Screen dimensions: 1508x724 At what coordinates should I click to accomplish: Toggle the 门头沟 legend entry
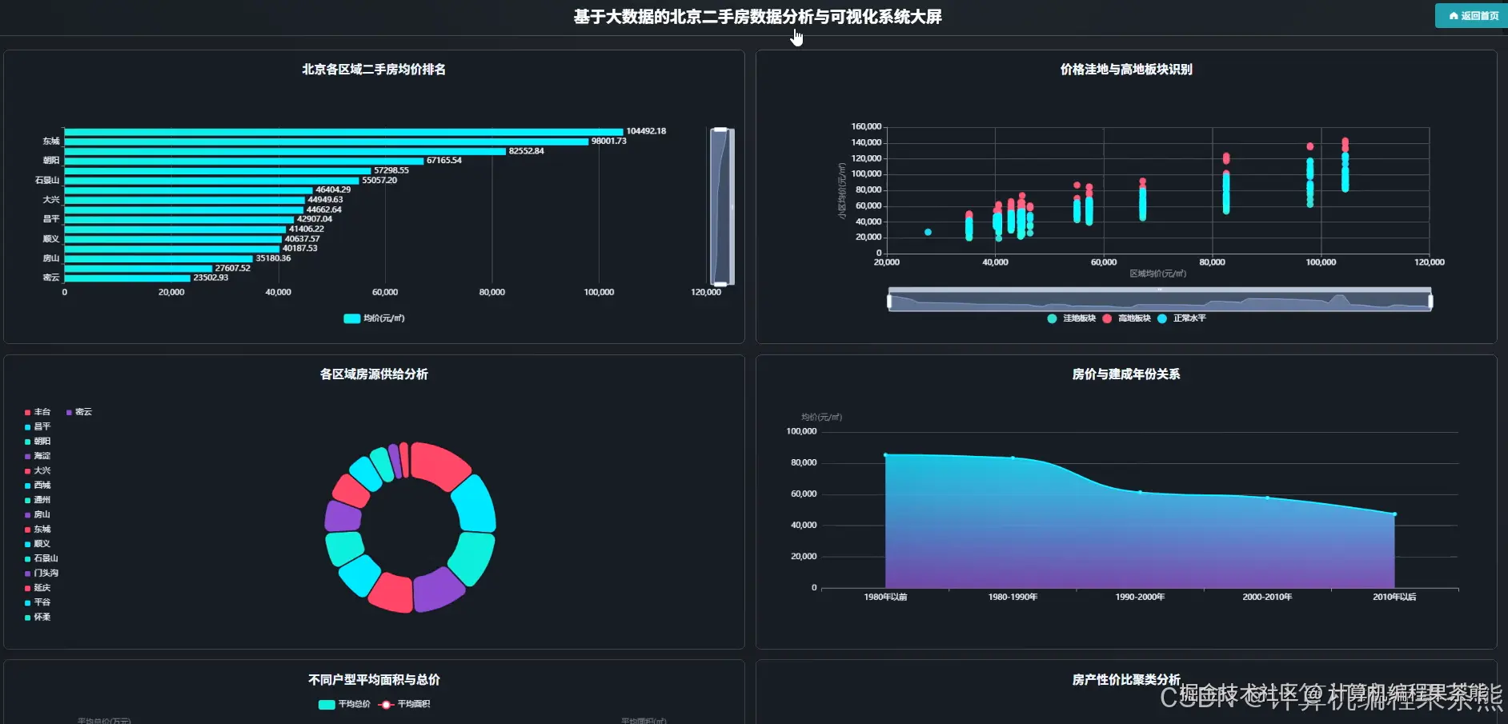tap(42, 574)
